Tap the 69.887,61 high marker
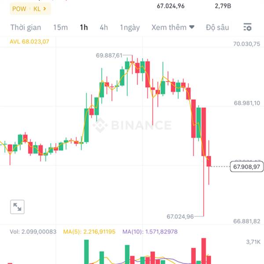 tap(109, 55)
